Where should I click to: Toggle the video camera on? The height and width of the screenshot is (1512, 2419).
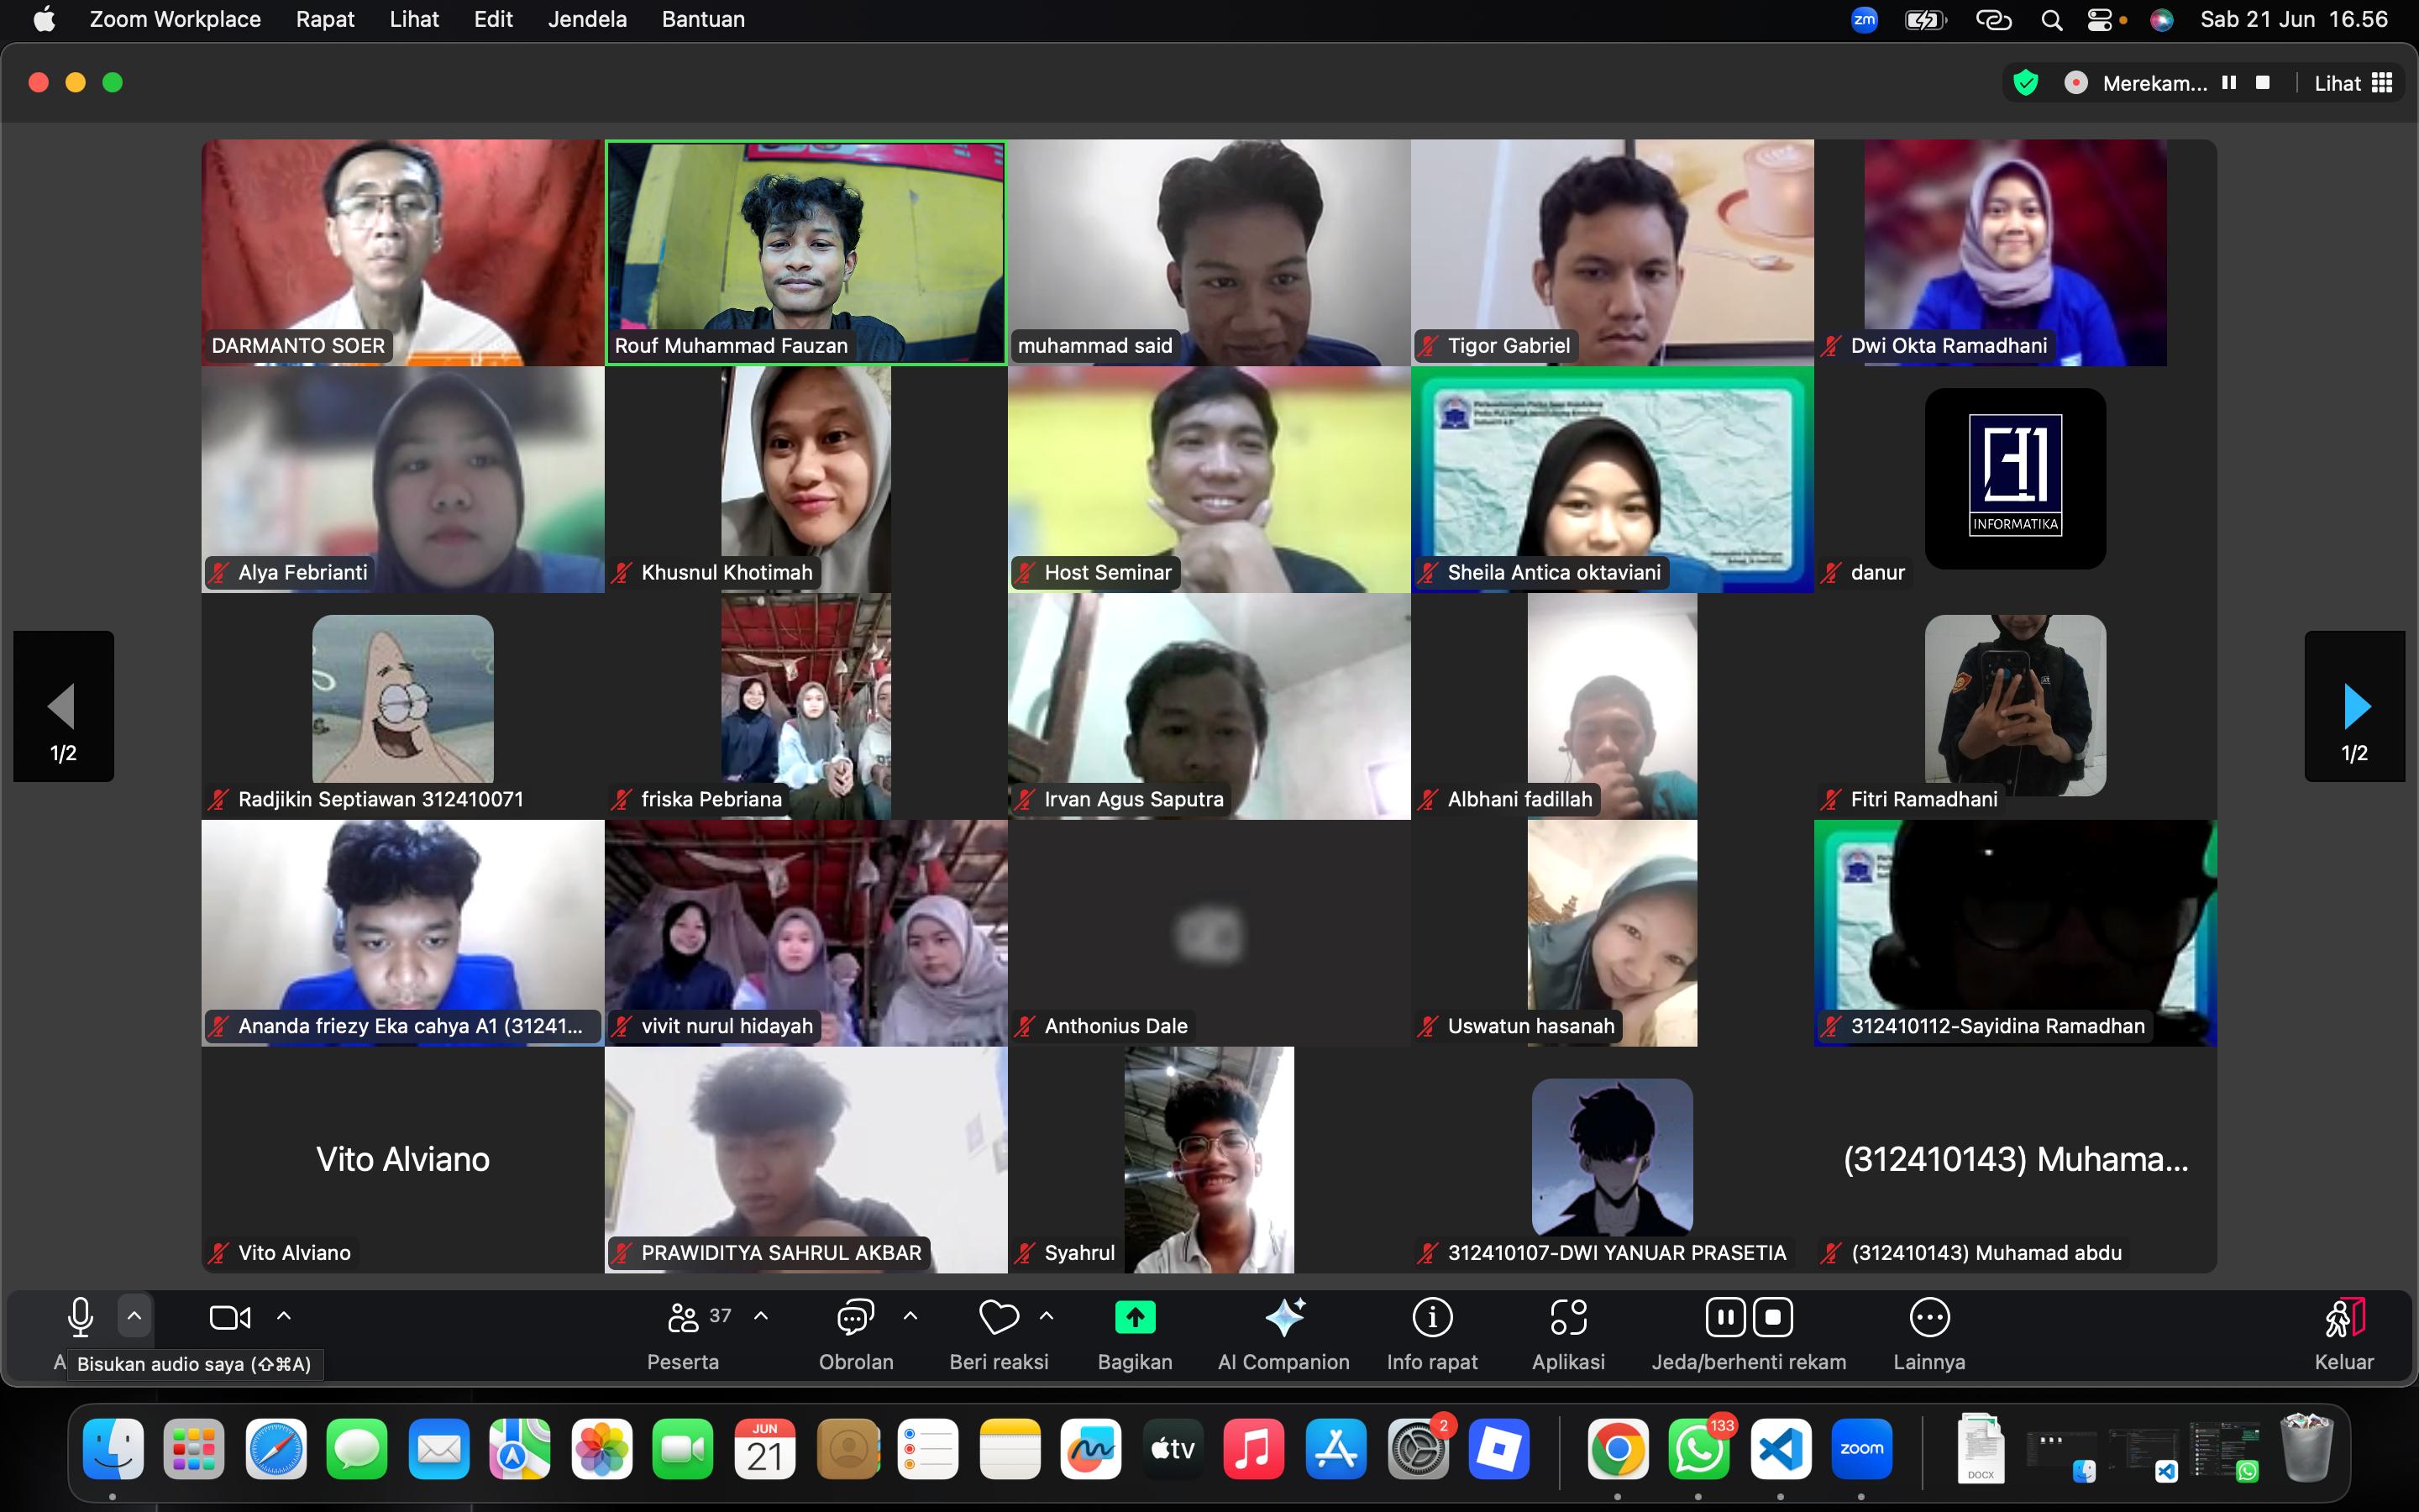(x=230, y=1318)
